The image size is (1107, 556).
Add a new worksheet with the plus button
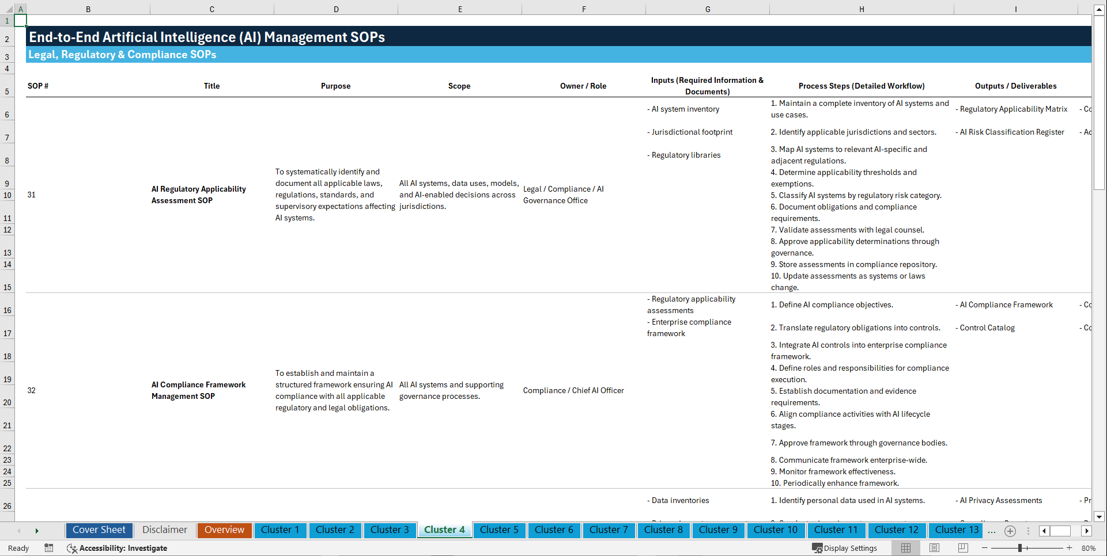tap(1010, 530)
